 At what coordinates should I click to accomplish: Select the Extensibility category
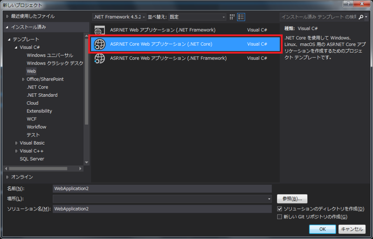pos(39,111)
